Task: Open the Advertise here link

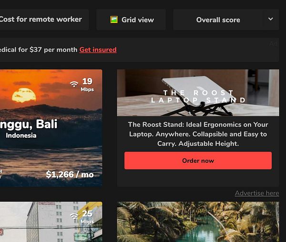Action: [x=257, y=193]
